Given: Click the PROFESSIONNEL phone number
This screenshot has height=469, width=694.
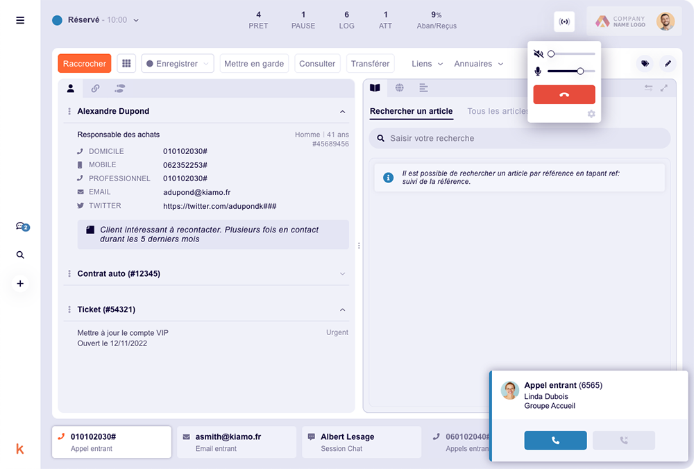Looking at the screenshot, I should pos(185,179).
